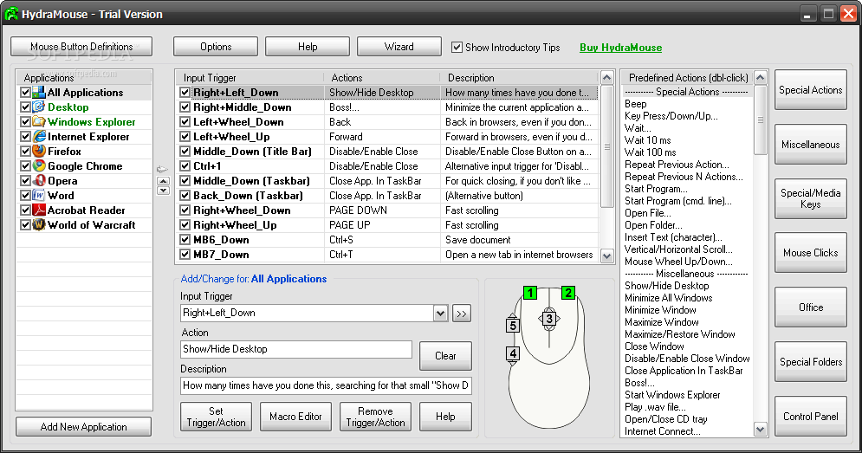Image resolution: width=862 pixels, height=453 pixels.
Task: Click the Action text field
Action: pos(296,349)
